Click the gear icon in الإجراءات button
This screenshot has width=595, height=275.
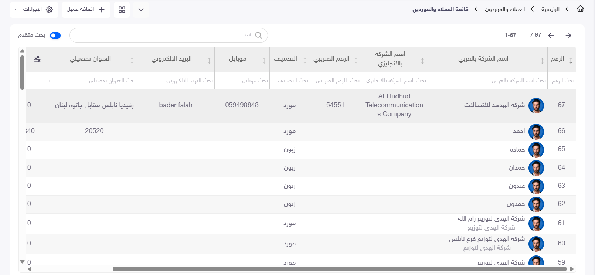coord(50,10)
